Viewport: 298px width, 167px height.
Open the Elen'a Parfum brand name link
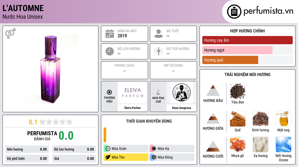[x=133, y=108]
